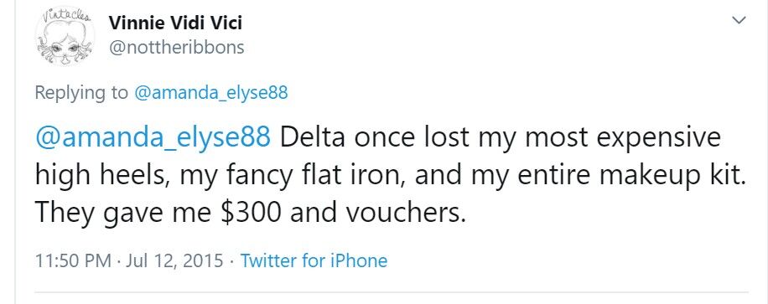Viewport: 768px width, 304px height.
Task: Click the divider line below the timestamp
Action: click(392, 293)
